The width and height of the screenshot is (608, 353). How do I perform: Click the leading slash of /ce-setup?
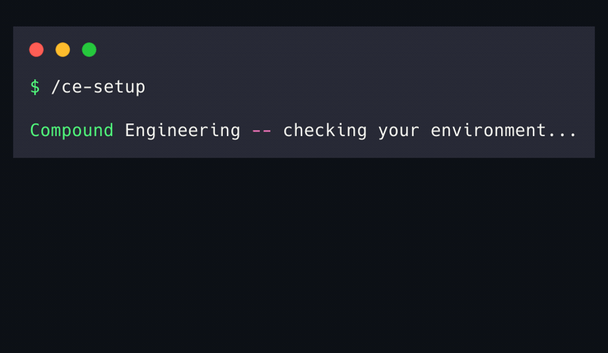(56, 87)
